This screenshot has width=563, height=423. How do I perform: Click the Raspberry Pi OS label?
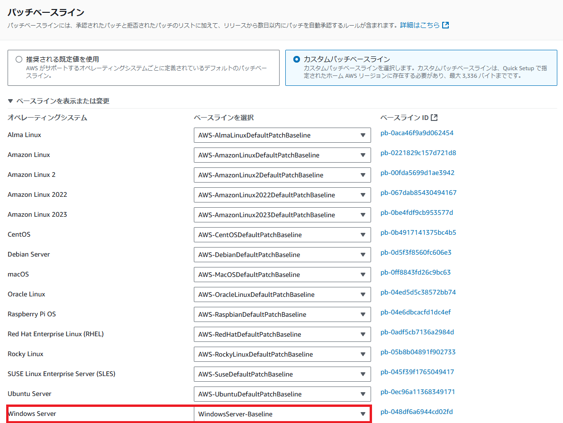point(32,314)
